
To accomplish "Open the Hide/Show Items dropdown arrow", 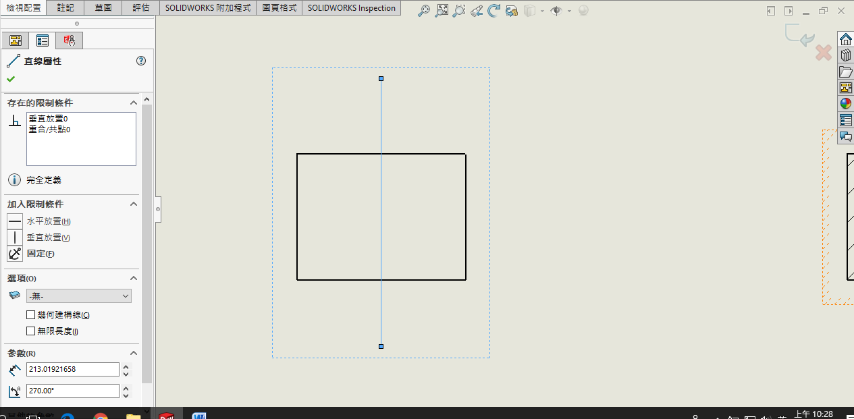I will (569, 11).
